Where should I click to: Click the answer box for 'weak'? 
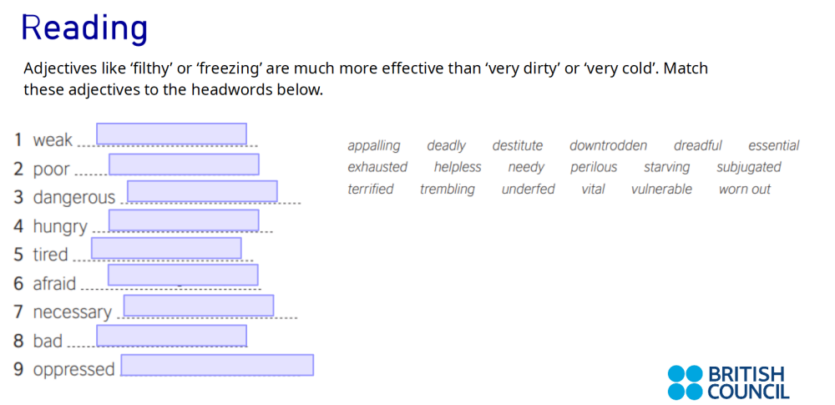tap(171, 134)
